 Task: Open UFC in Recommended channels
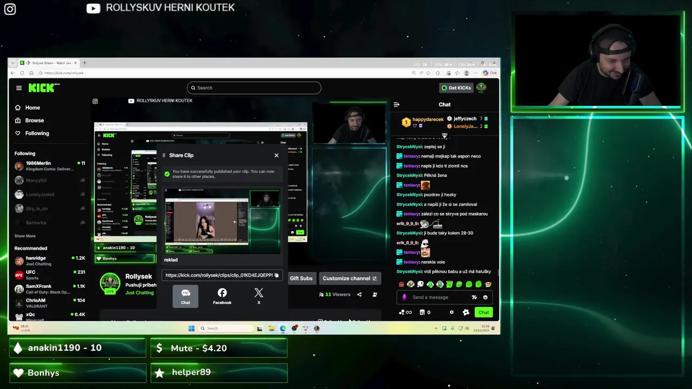click(x=50, y=275)
